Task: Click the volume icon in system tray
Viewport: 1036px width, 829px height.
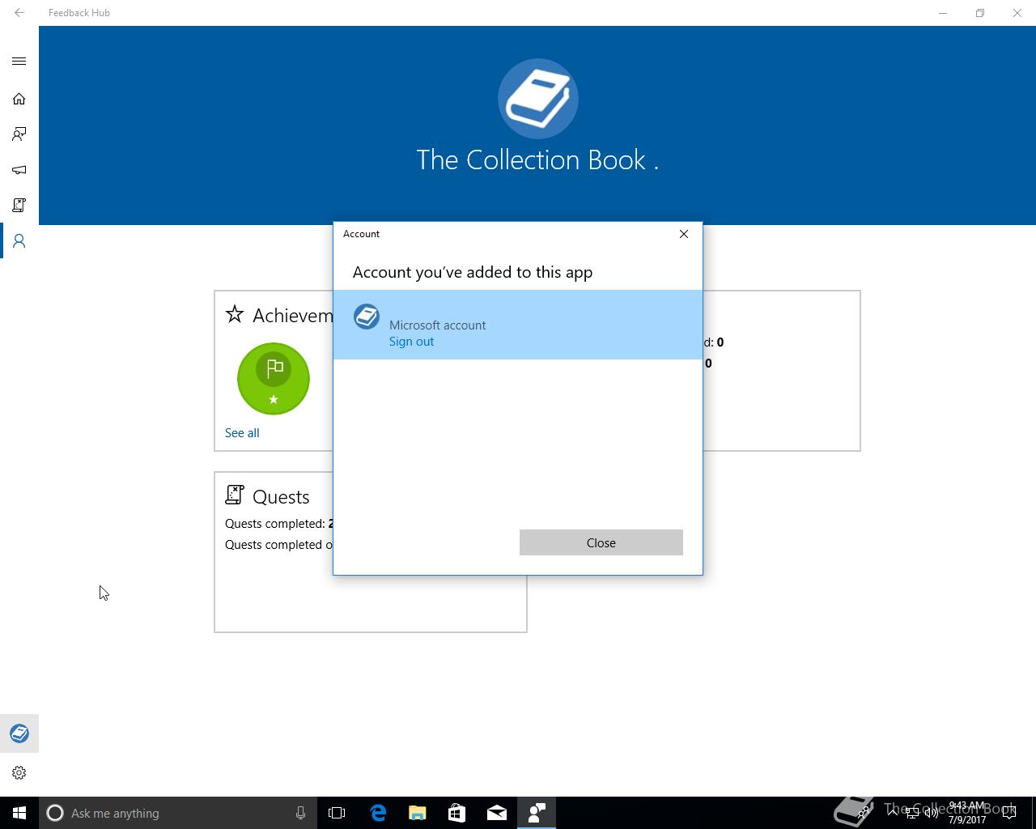Action: (x=932, y=813)
